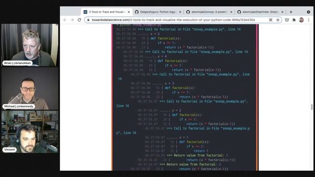315x177 pixels.
Task: Close the '3 Tools to Track' tab
Action: coord(129,12)
